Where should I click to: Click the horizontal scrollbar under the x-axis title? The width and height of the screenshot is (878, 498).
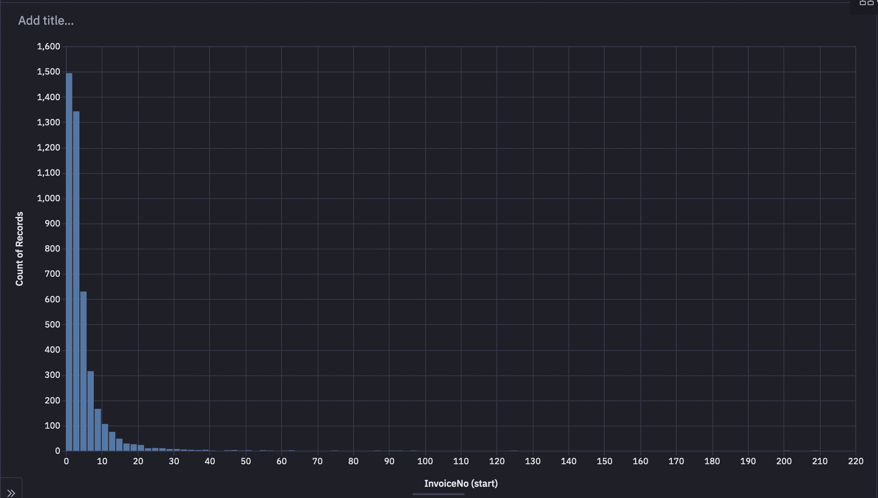(438, 494)
